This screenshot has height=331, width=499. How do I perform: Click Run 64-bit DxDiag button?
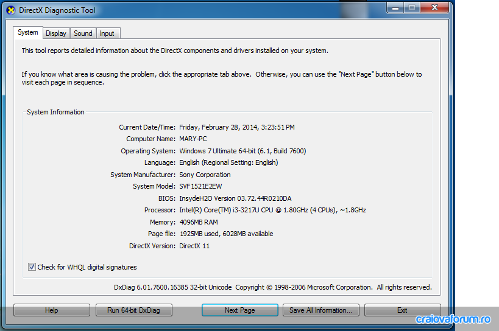(133, 310)
